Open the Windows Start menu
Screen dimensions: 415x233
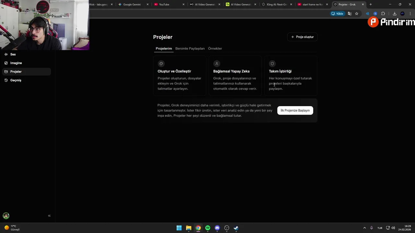179,228
